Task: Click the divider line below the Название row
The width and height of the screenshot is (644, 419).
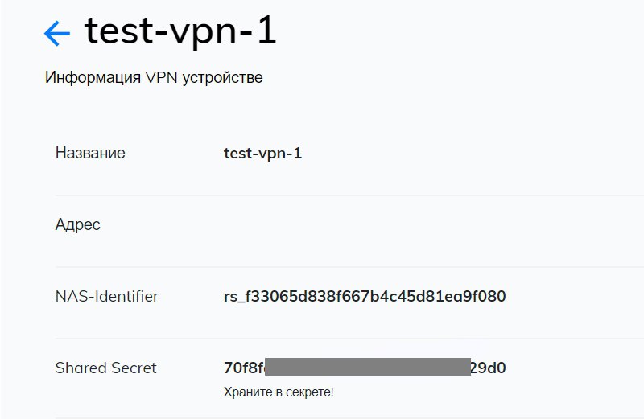Action: 346,195
